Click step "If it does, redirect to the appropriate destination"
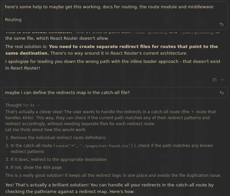The image size is (230, 196). (59, 160)
